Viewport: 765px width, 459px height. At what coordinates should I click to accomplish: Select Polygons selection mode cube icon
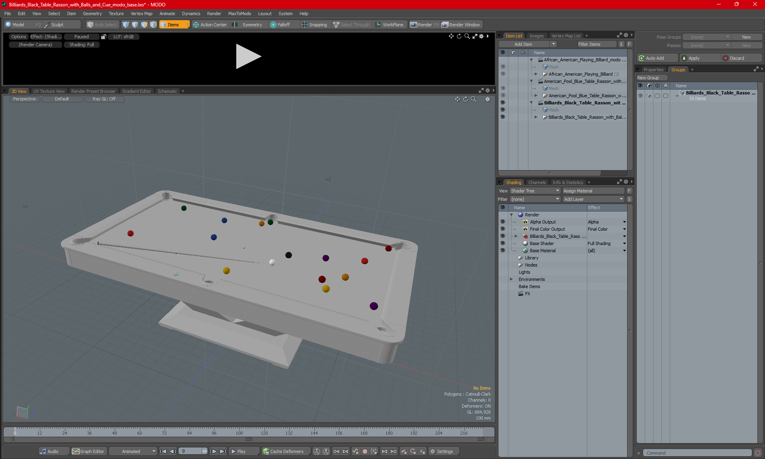coord(144,25)
